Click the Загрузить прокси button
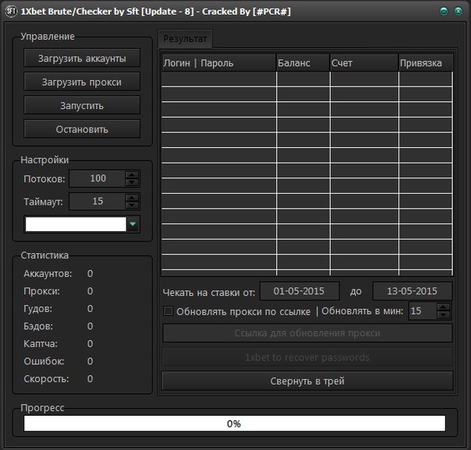This screenshot has height=450, width=471. tap(82, 82)
